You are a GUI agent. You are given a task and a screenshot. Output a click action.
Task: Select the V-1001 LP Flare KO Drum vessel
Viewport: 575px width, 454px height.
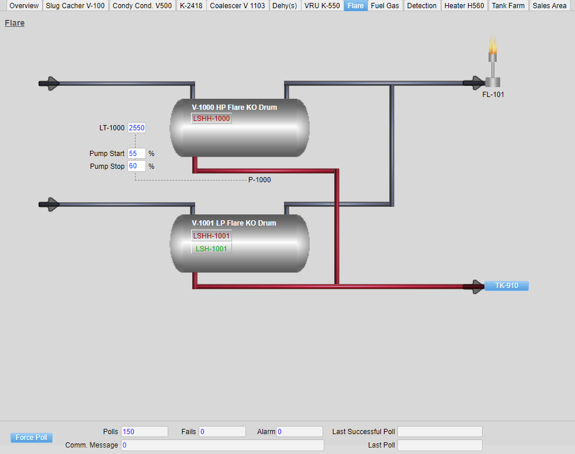240,244
